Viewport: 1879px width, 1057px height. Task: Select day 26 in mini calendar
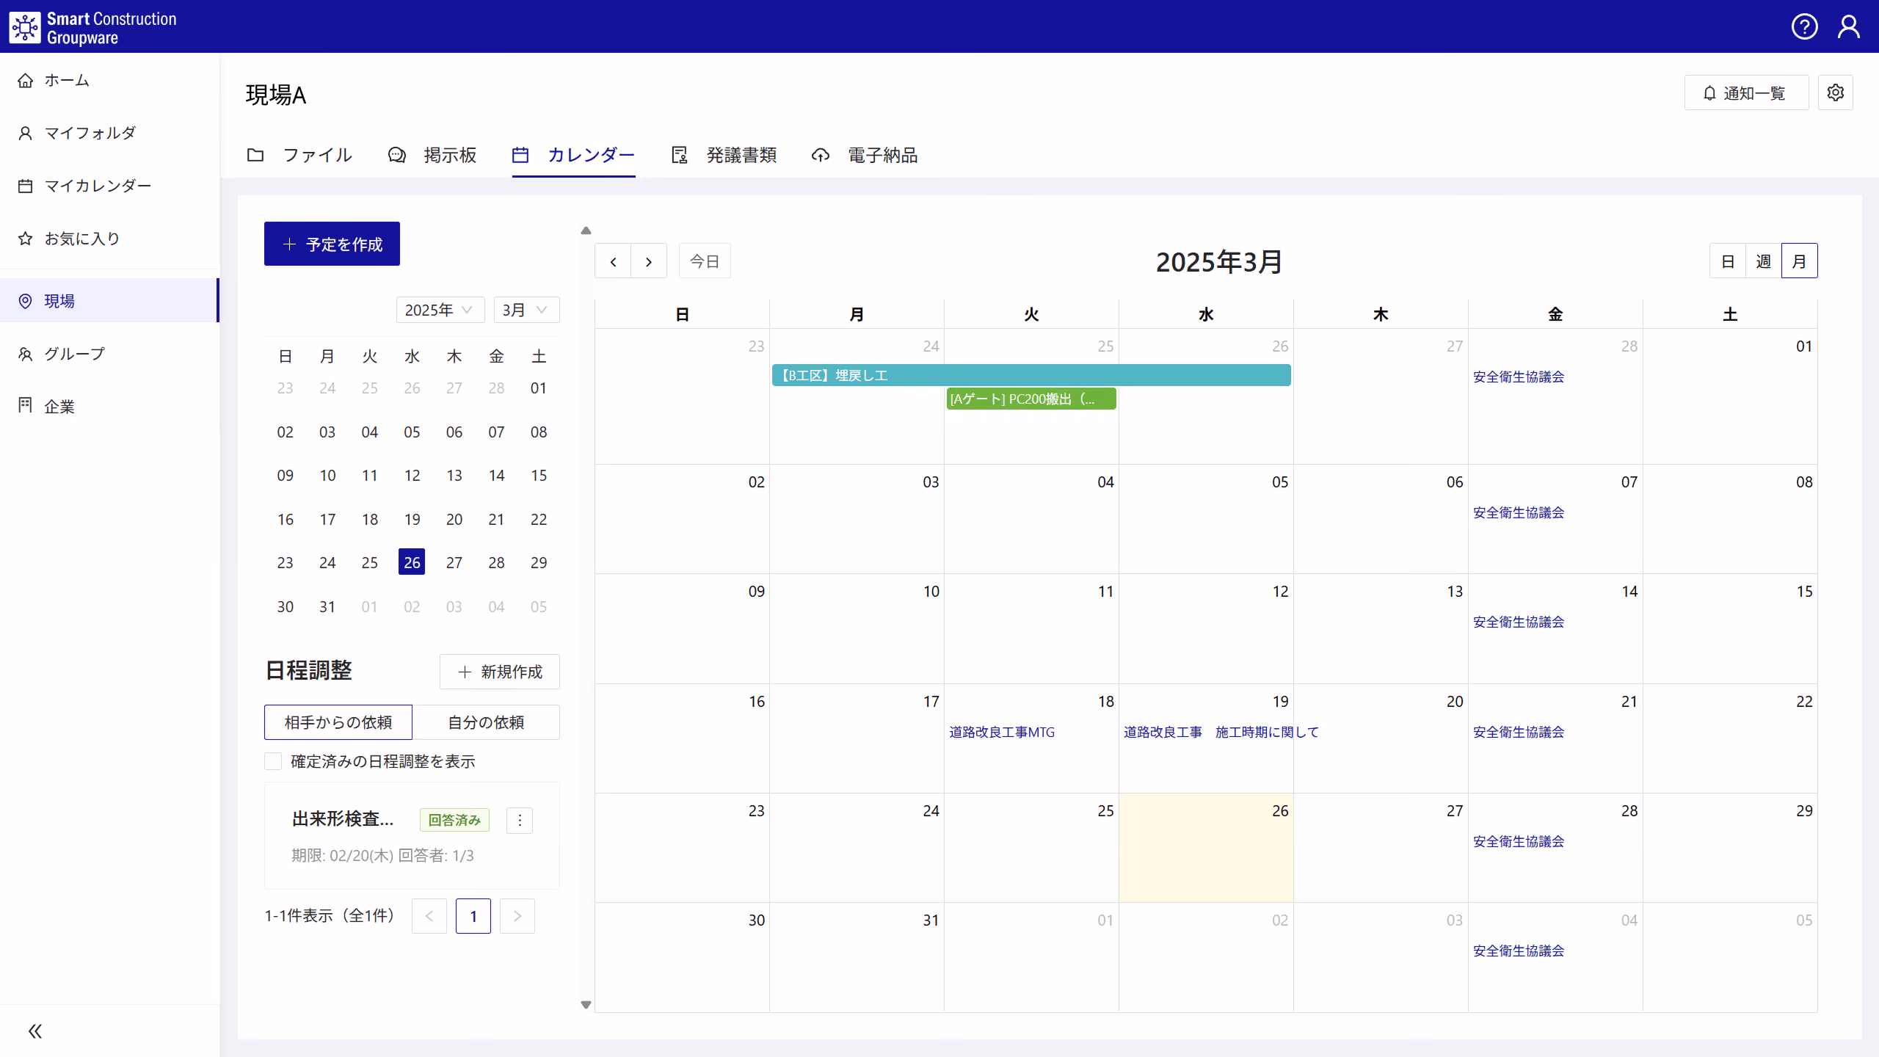click(x=412, y=562)
